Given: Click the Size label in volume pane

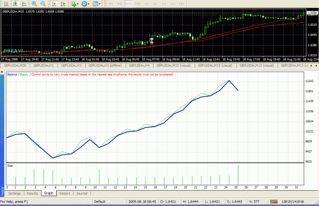Looking at the screenshot, I should (x=10, y=166).
